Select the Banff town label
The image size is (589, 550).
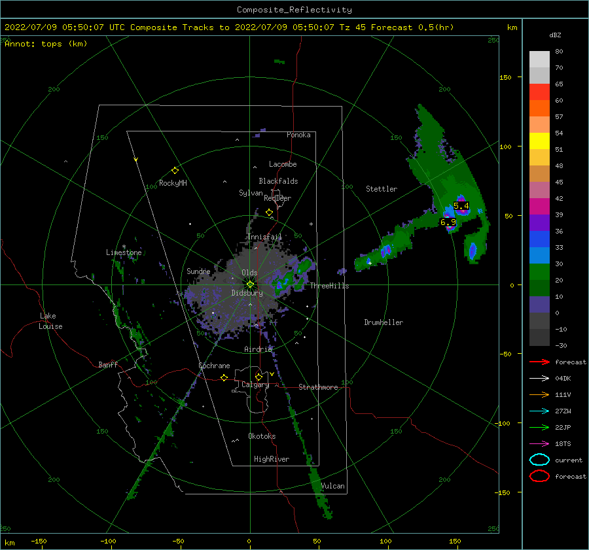[108, 364]
